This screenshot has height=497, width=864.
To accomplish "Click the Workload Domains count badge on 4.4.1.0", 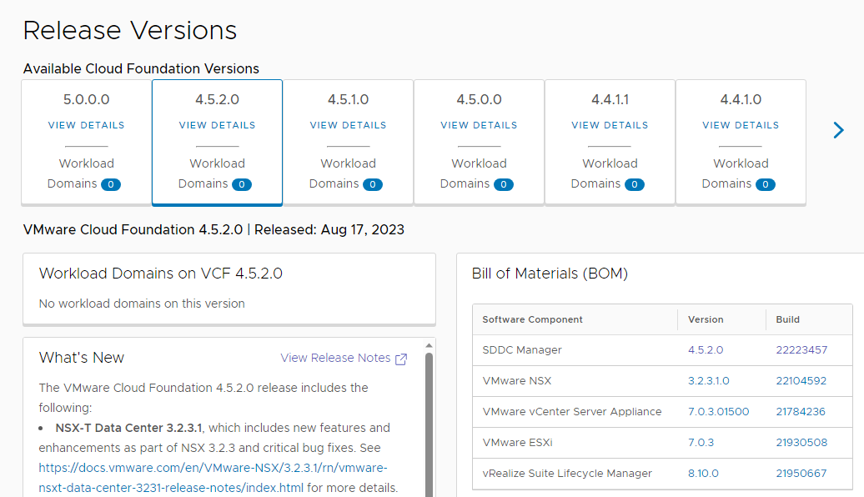I will pos(766,184).
